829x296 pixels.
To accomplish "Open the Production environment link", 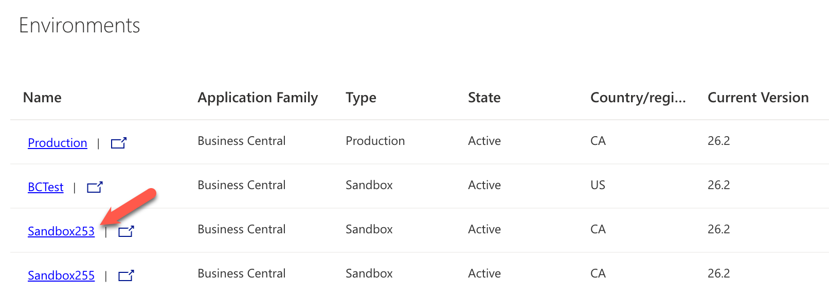I will point(58,143).
